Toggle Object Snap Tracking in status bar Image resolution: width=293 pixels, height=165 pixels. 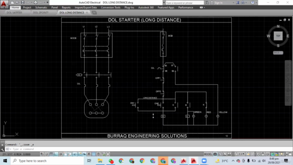click(75, 154)
